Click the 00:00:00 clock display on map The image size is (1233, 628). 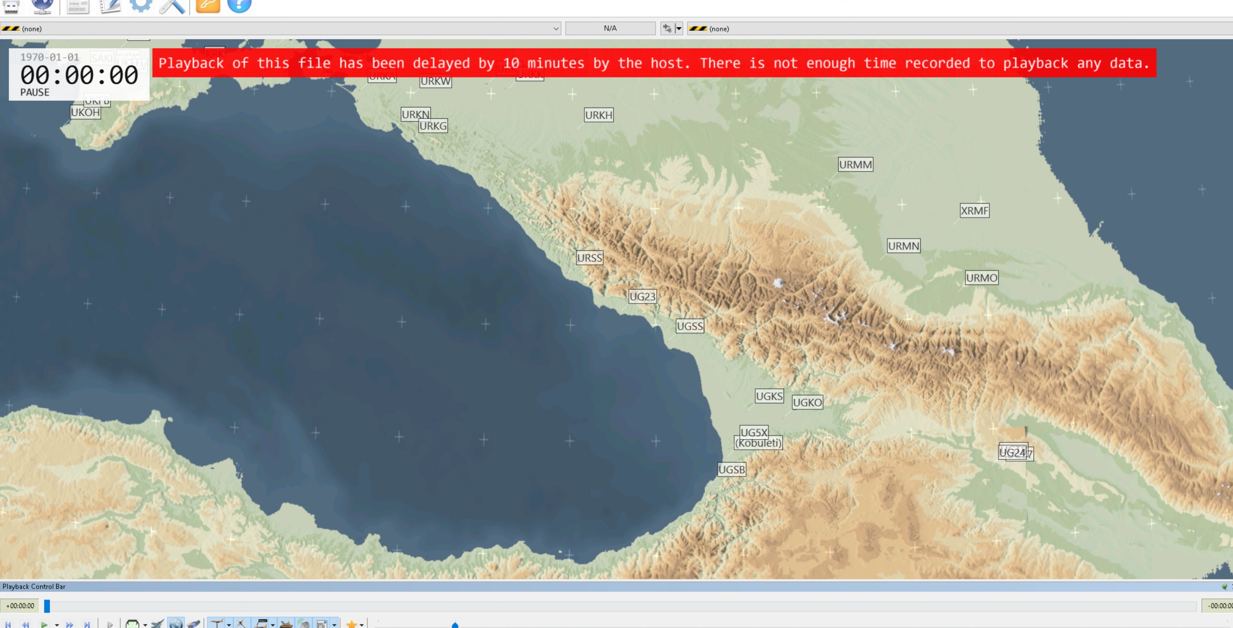coord(79,75)
